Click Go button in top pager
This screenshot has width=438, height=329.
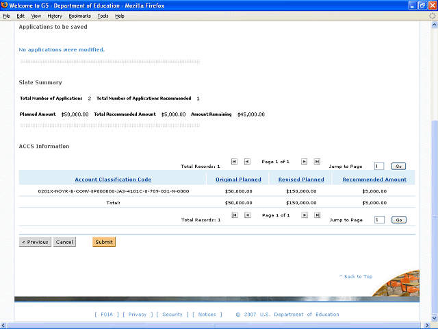(x=398, y=166)
